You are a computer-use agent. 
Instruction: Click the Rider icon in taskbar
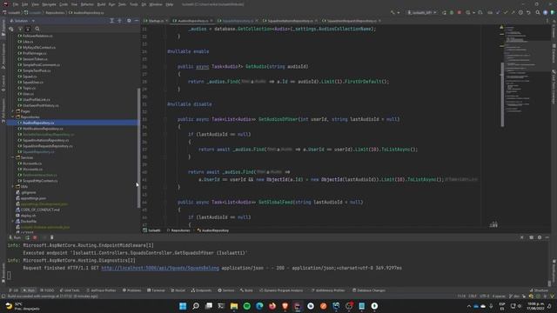coord(298,306)
